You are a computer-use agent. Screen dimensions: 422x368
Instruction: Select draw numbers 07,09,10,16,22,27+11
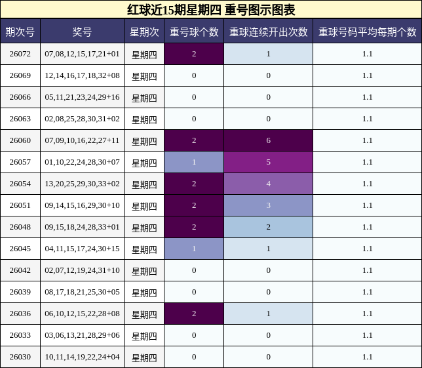[82, 140]
